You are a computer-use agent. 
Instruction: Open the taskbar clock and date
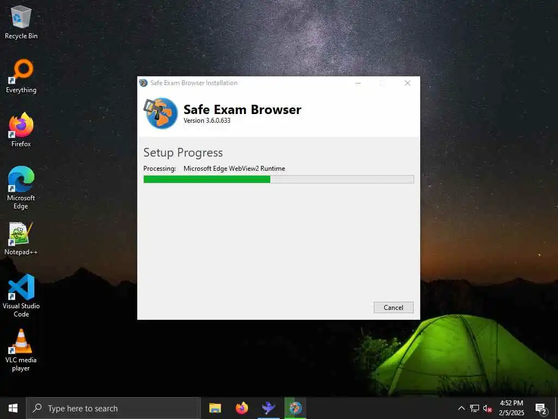click(x=511, y=408)
